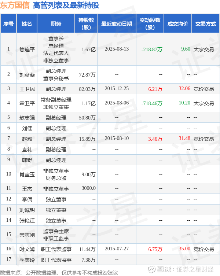Select the 成交均价 column header
Image resolution: width=220 pixels, height=276 pixels.
point(178,23)
